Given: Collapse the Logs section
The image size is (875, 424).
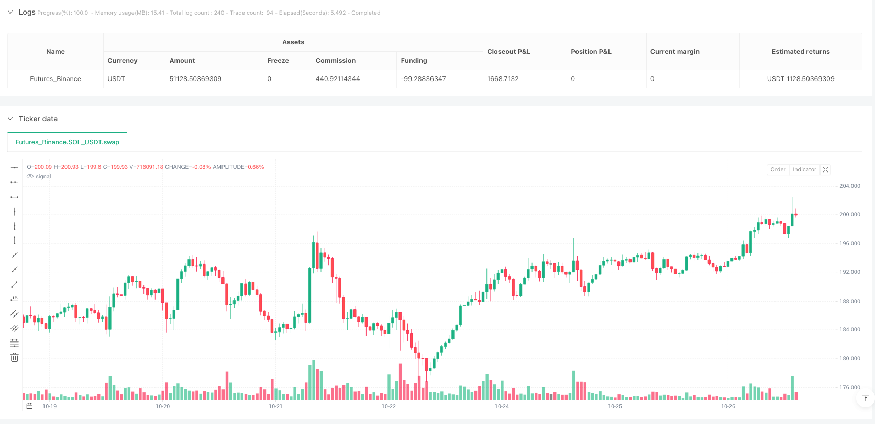Looking at the screenshot, I should (x=9, y=12).
